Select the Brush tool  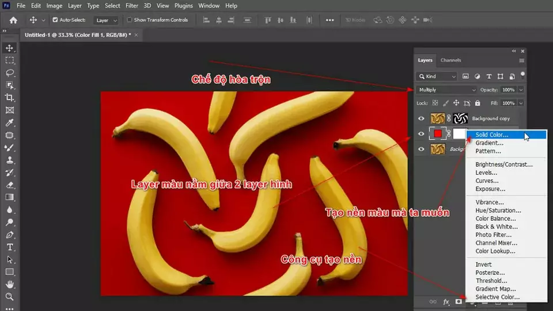pos(10,147)
